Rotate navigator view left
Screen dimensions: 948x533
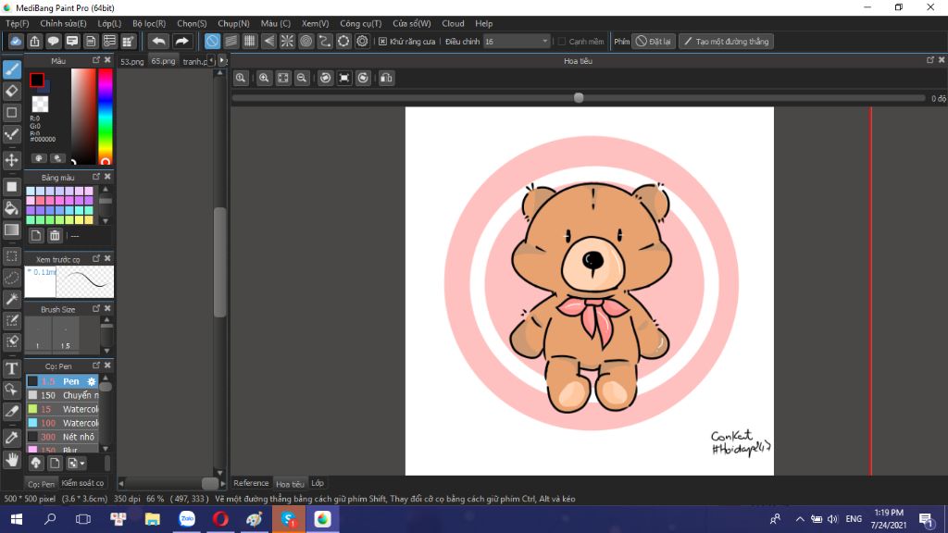tap(325, 78)
